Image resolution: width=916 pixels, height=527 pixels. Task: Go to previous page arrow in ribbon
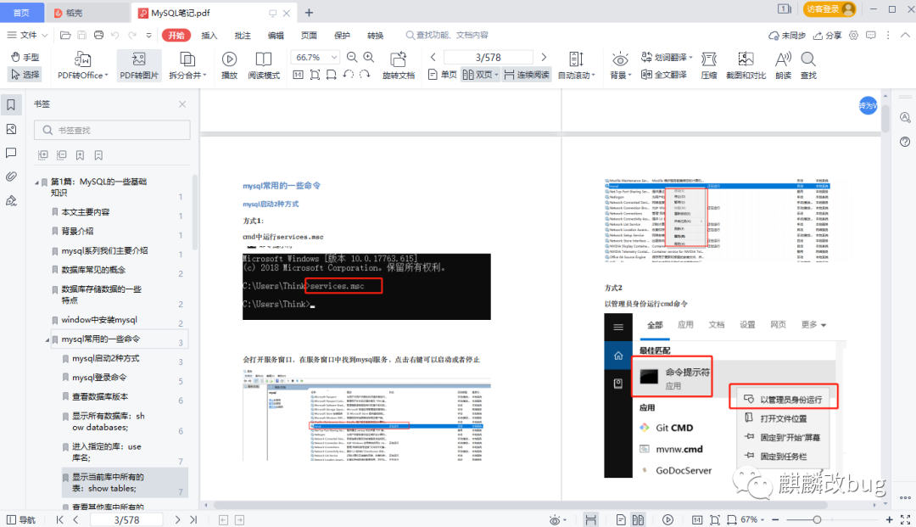click(x=433, y=57)
